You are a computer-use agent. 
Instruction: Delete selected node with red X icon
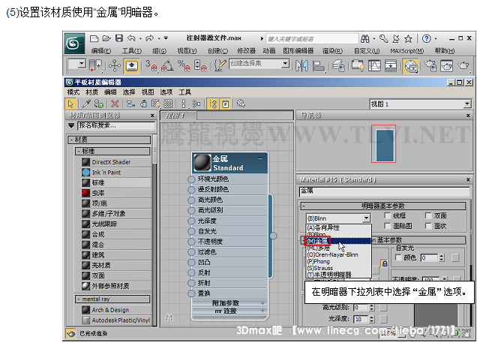click(115, 104)
